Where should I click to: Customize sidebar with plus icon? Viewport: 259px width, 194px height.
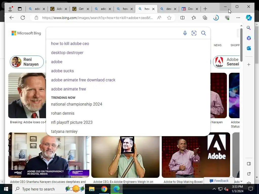[249, 64]
